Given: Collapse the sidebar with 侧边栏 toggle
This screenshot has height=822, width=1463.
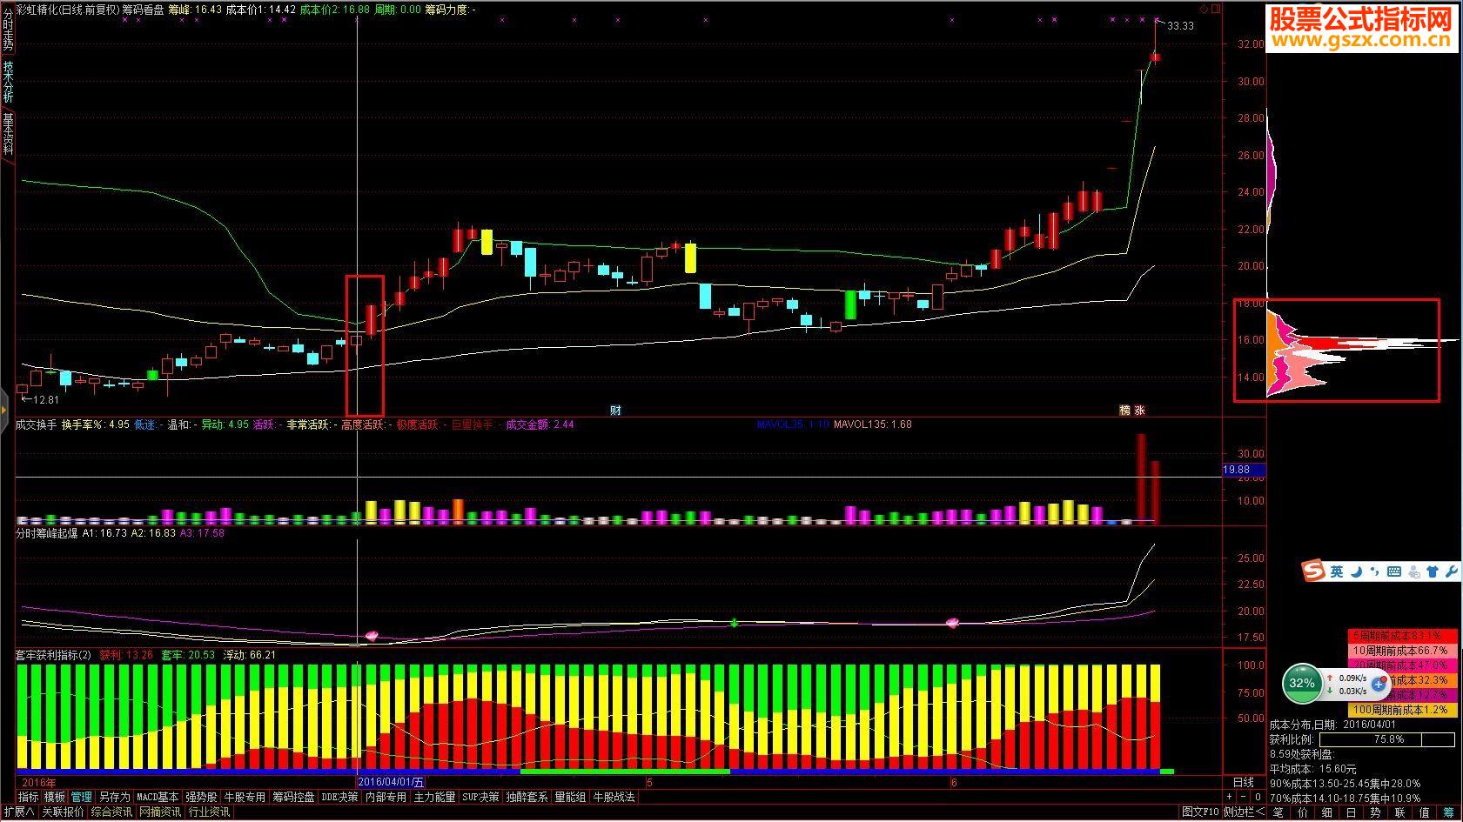Looking at the screenshot, I should point(1245,812).
